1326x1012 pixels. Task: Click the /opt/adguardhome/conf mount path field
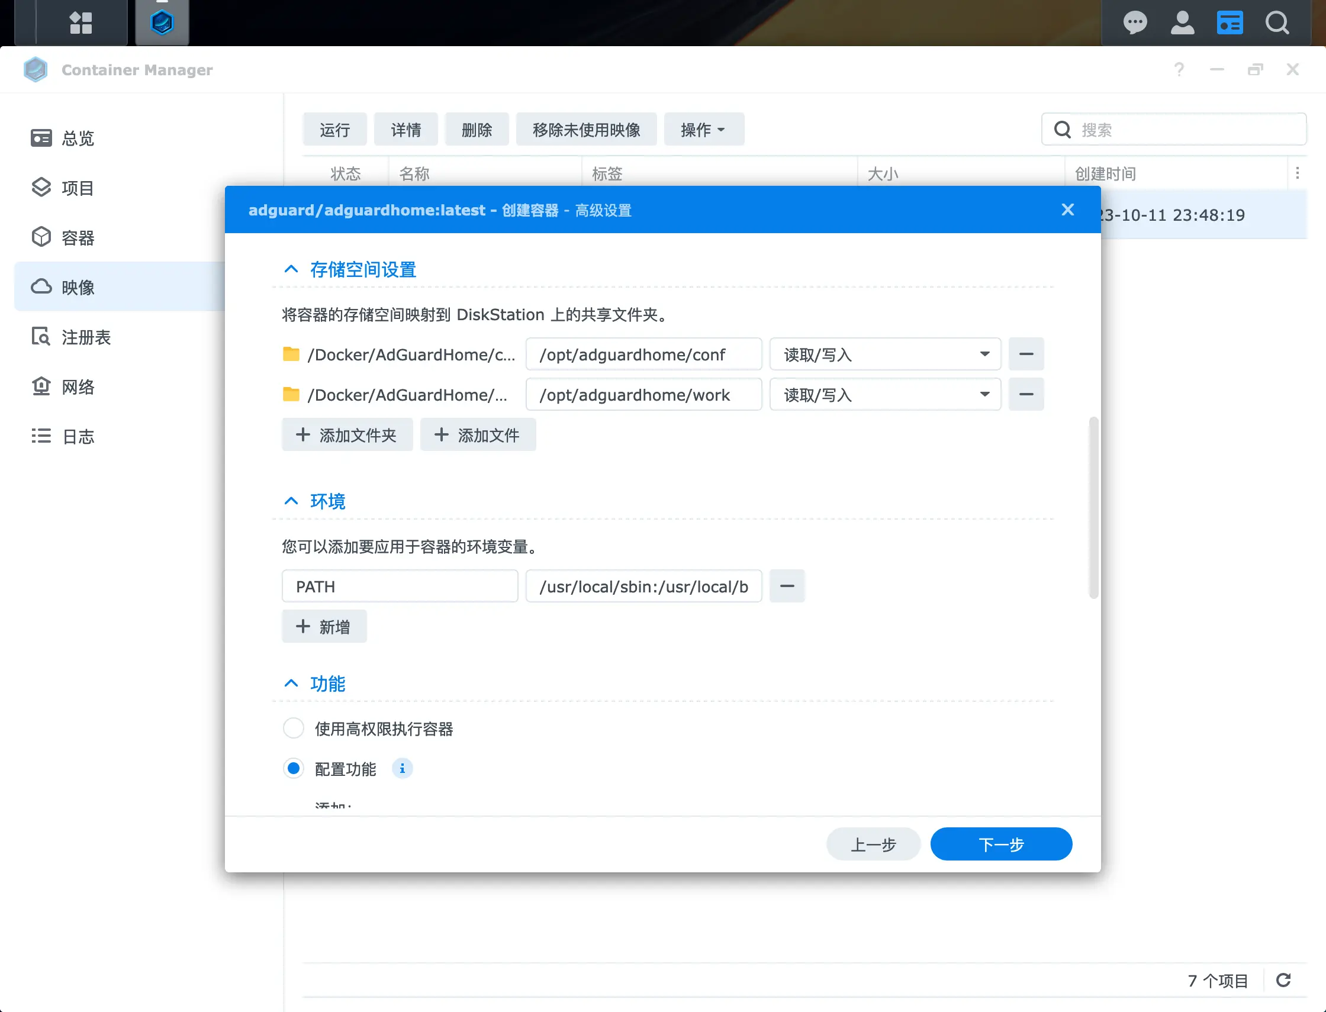pos(643,354)
